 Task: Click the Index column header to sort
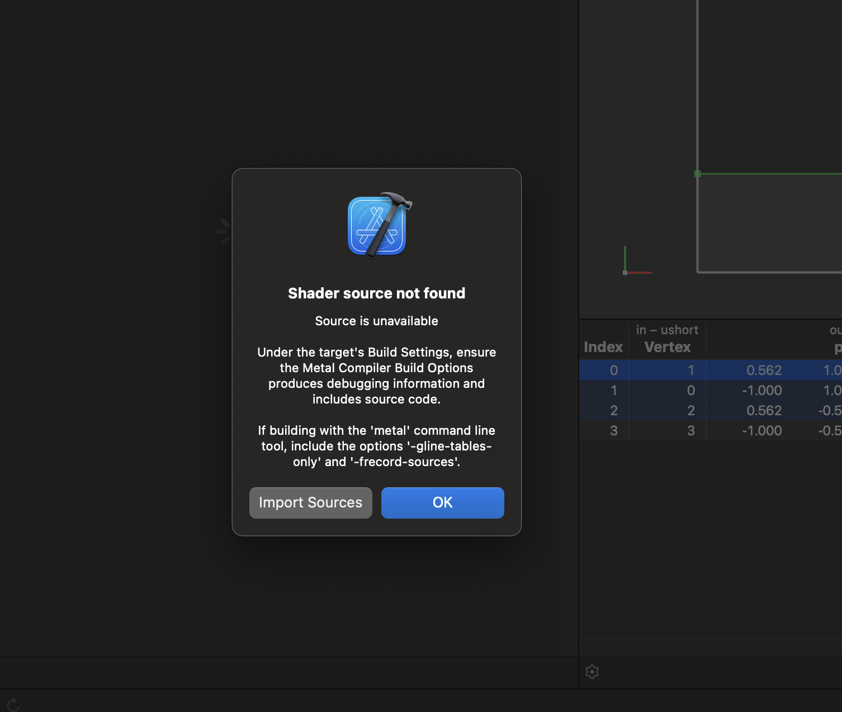pos(603,346)
